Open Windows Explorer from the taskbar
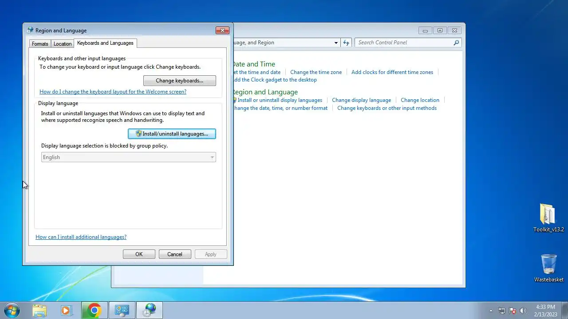This screenshot has width=568, height=319. coord(39,310)
